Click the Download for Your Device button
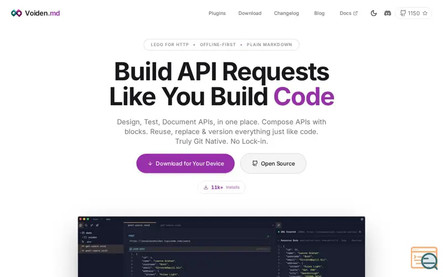 (x=186, y=163)
